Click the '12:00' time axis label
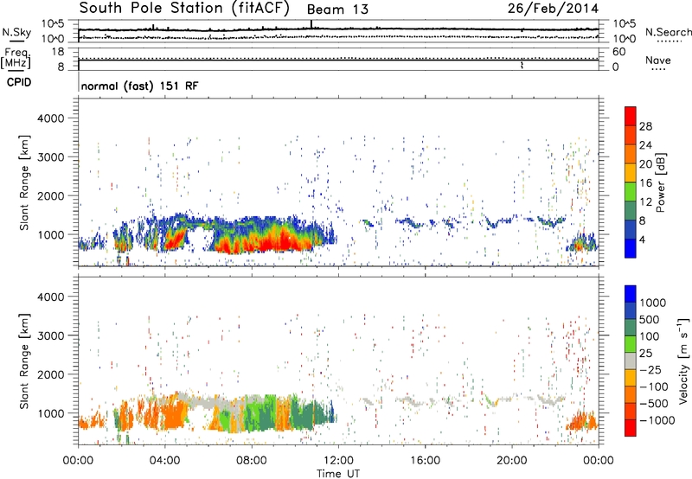Screen dimensions: 692x479 click(x=338, y=461)
